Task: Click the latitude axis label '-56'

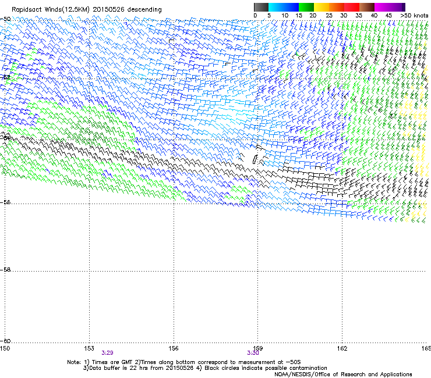Action: [5, 202]
